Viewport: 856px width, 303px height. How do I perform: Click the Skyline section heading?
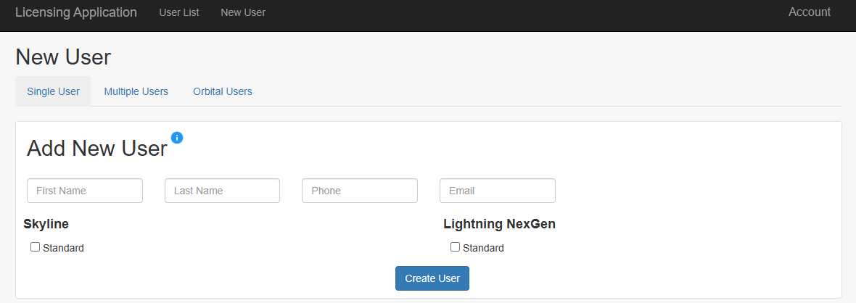pyautogui.click(x=46, y=224)
